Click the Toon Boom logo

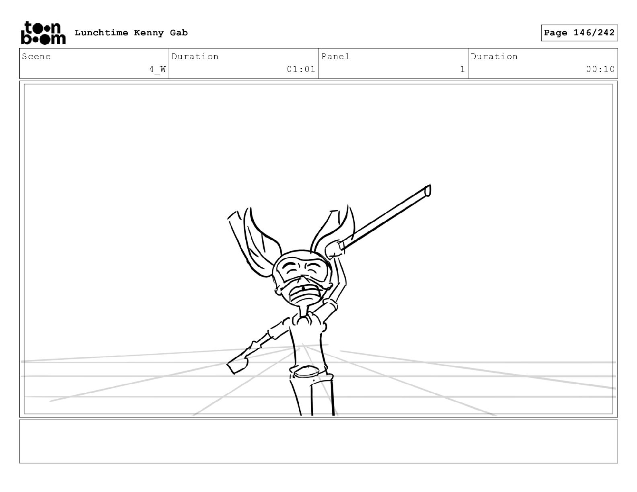pyautogui.click(x=43, y=33)
